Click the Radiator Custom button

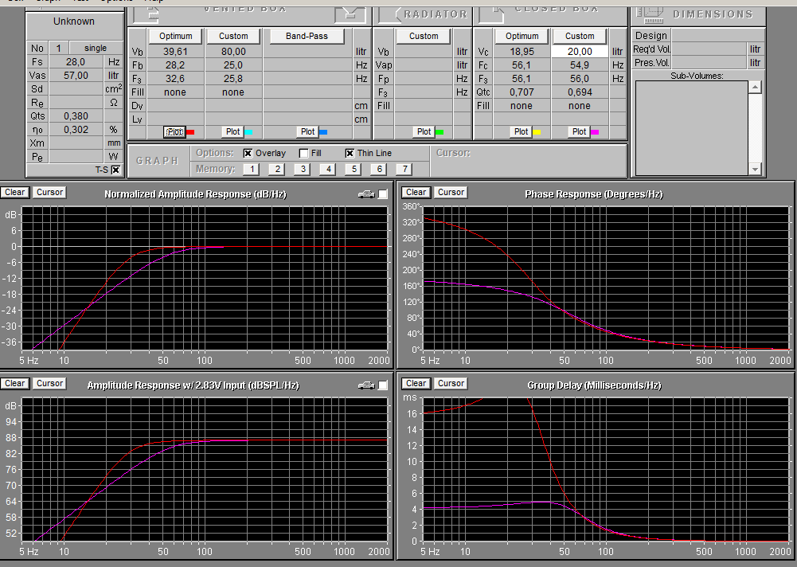pos(424,36)
